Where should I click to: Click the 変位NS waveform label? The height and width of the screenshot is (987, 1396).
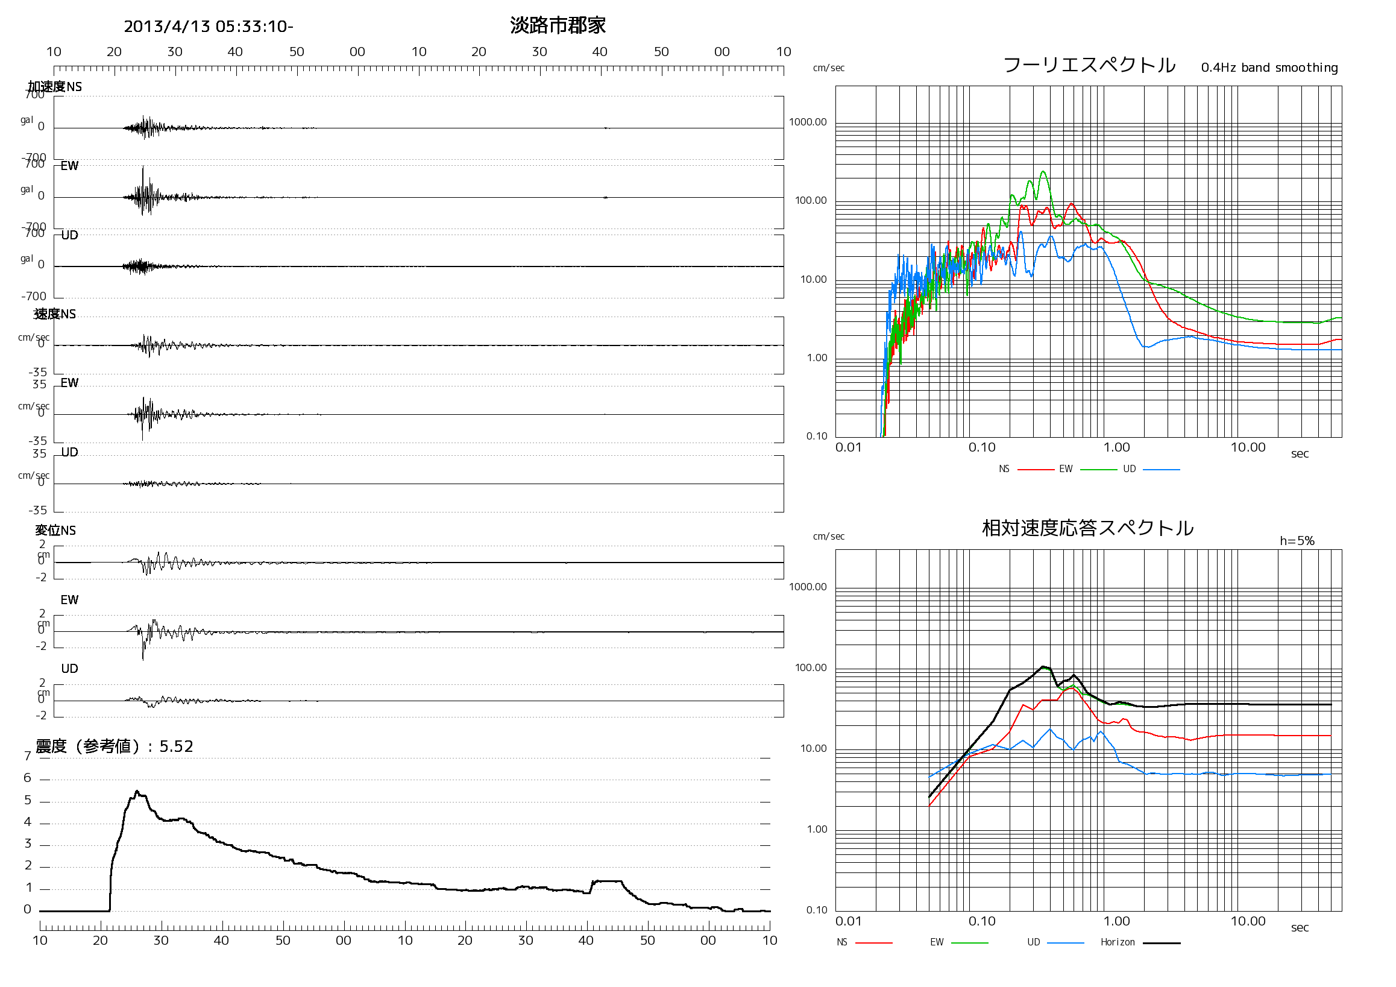(55, 531)
